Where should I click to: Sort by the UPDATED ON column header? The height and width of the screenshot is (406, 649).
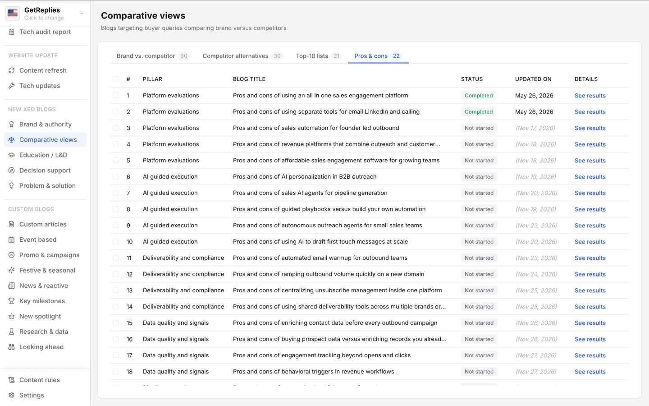tap(533, 79)
